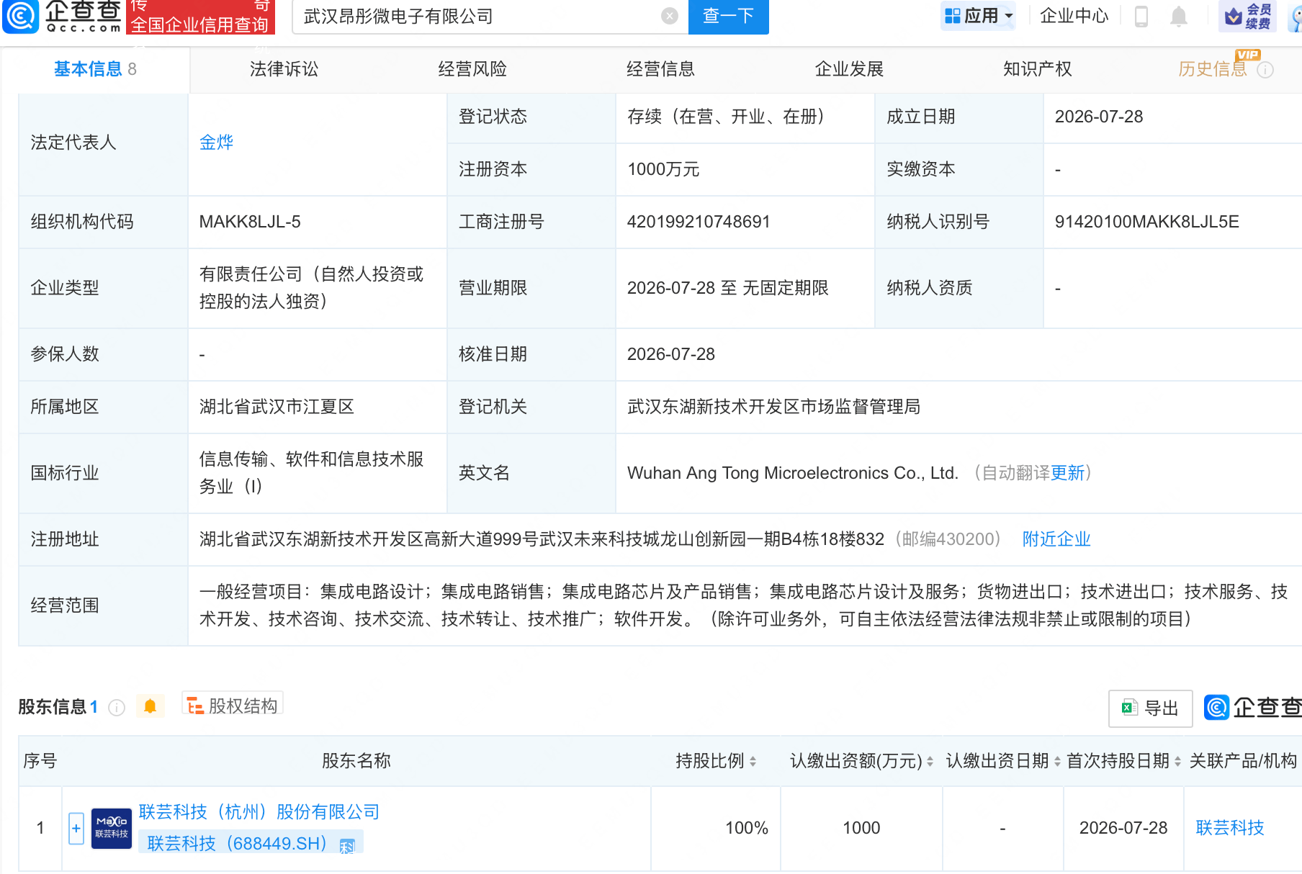Open the history info help icon
Image resolution: width=1302 pixels, height=874 pixels.
1265,70
